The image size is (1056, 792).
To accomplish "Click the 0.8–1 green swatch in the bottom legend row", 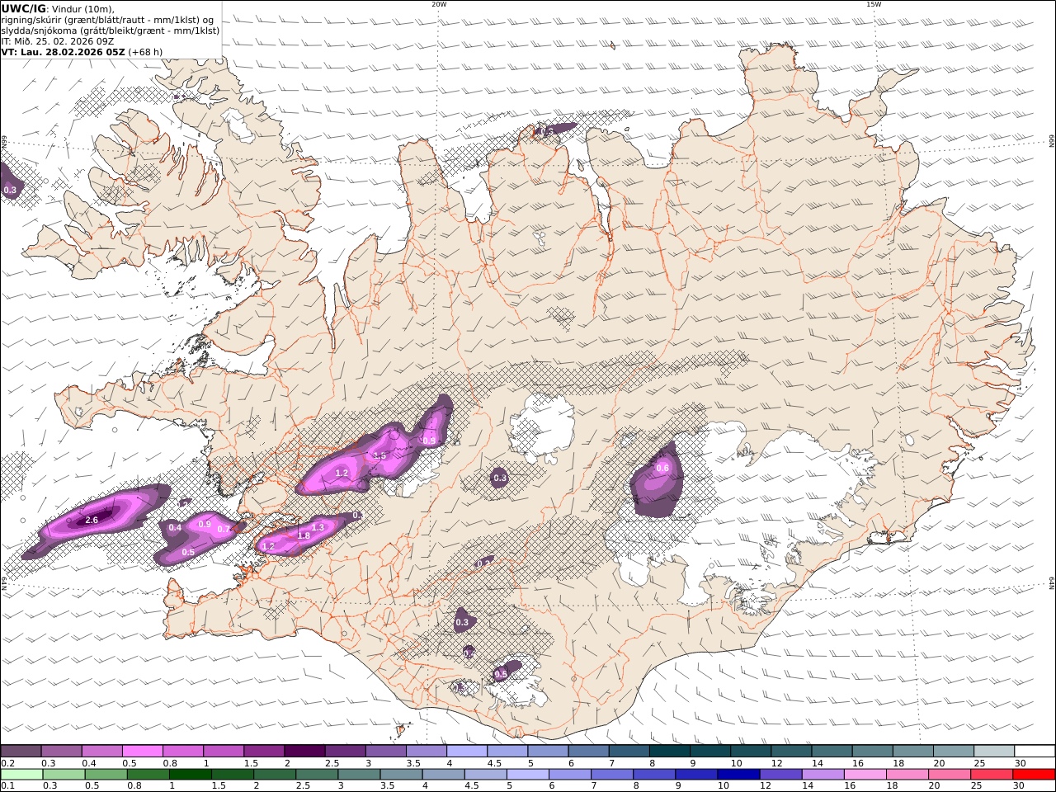I will pyautogui.click(x=148, y=775).
